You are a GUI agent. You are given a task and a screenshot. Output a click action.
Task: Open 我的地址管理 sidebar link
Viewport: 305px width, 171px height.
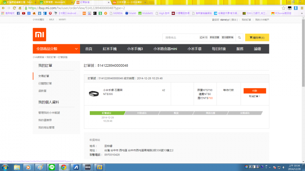[x=46, y=128]
